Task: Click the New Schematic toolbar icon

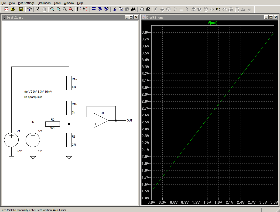Action: click(x=6, y=9)
